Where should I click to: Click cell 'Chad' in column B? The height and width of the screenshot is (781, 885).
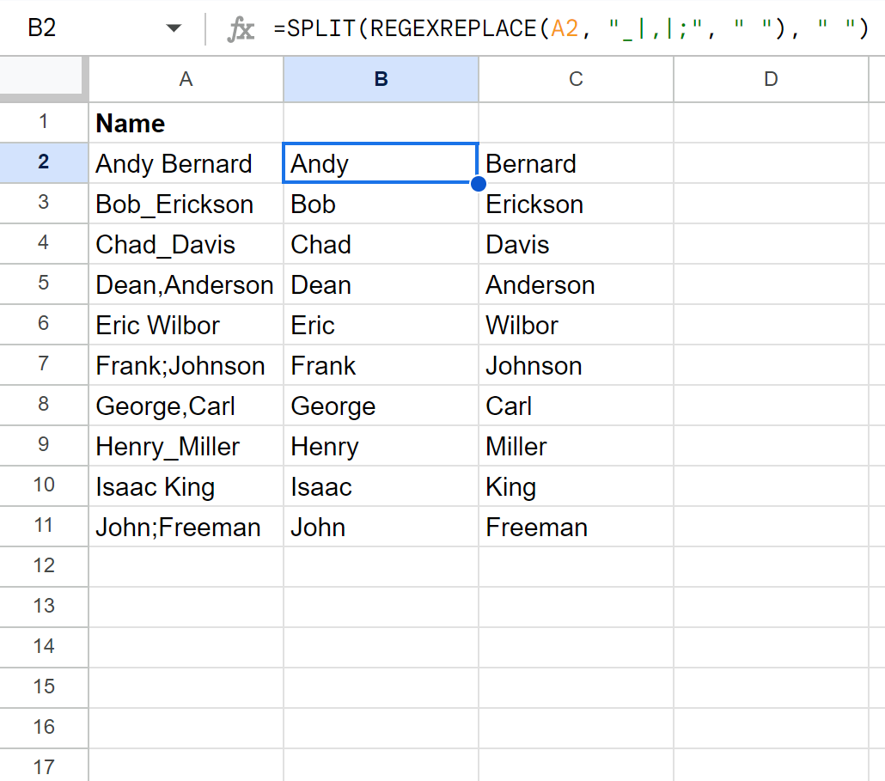(381, 244)
